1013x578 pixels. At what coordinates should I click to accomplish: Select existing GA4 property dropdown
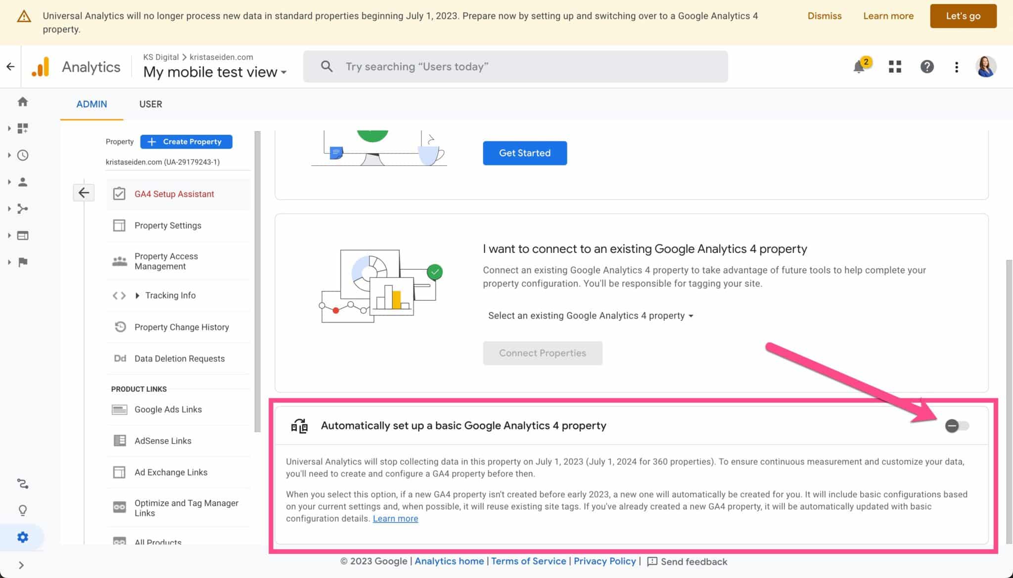pos(590,315)
